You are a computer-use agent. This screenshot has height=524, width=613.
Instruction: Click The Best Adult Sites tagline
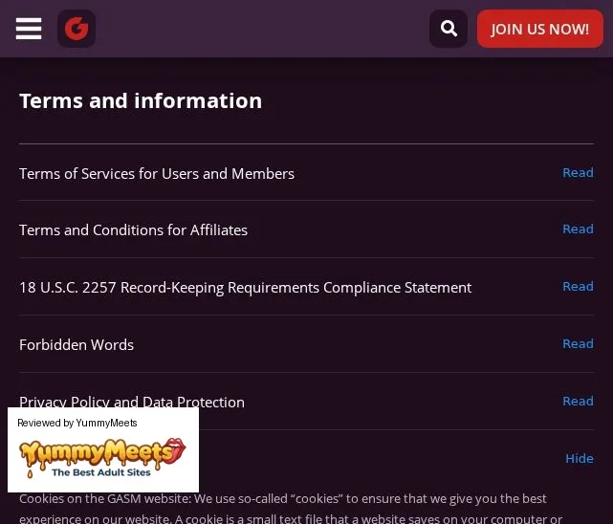click(101, 472)
